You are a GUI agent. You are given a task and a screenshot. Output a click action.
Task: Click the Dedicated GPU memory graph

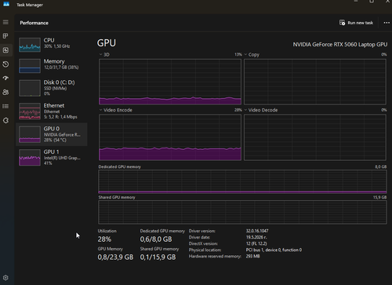(x=242, y=182)
